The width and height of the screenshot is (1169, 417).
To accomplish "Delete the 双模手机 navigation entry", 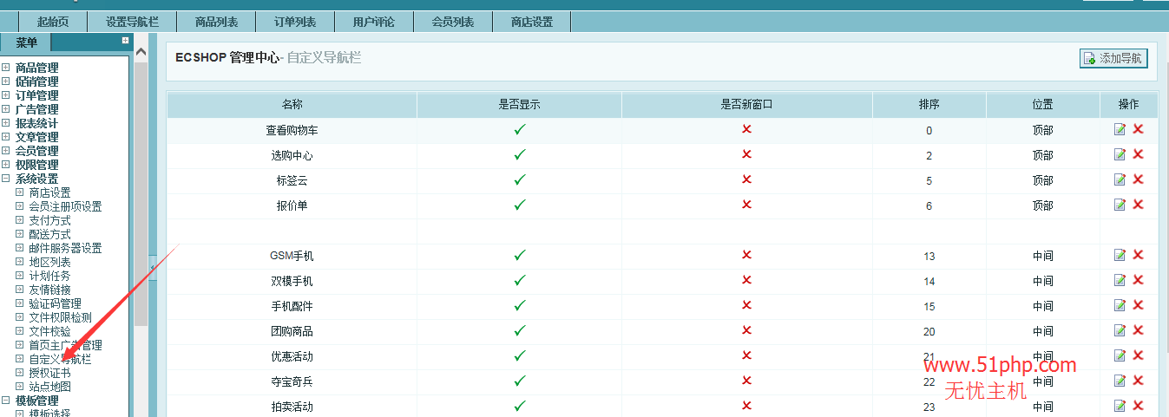I will point(1138,280).
